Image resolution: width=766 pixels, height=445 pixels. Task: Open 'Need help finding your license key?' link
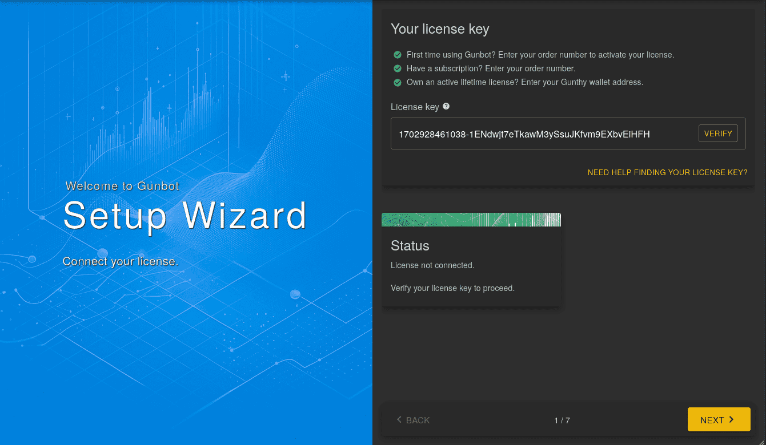(667, 172)
